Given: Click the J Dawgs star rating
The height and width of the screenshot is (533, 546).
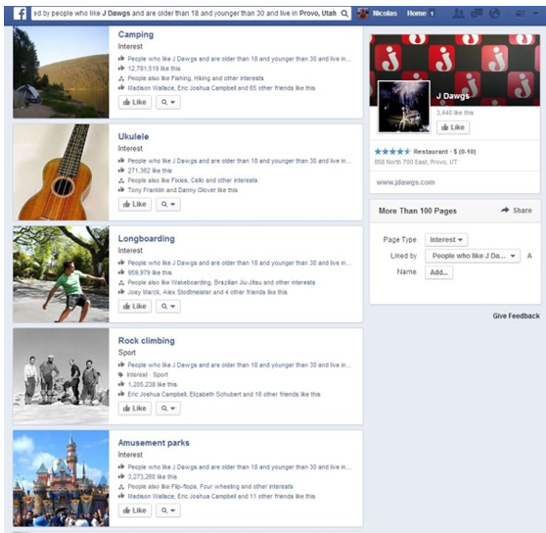Looking at the screenshot, I should pos(392,152).
